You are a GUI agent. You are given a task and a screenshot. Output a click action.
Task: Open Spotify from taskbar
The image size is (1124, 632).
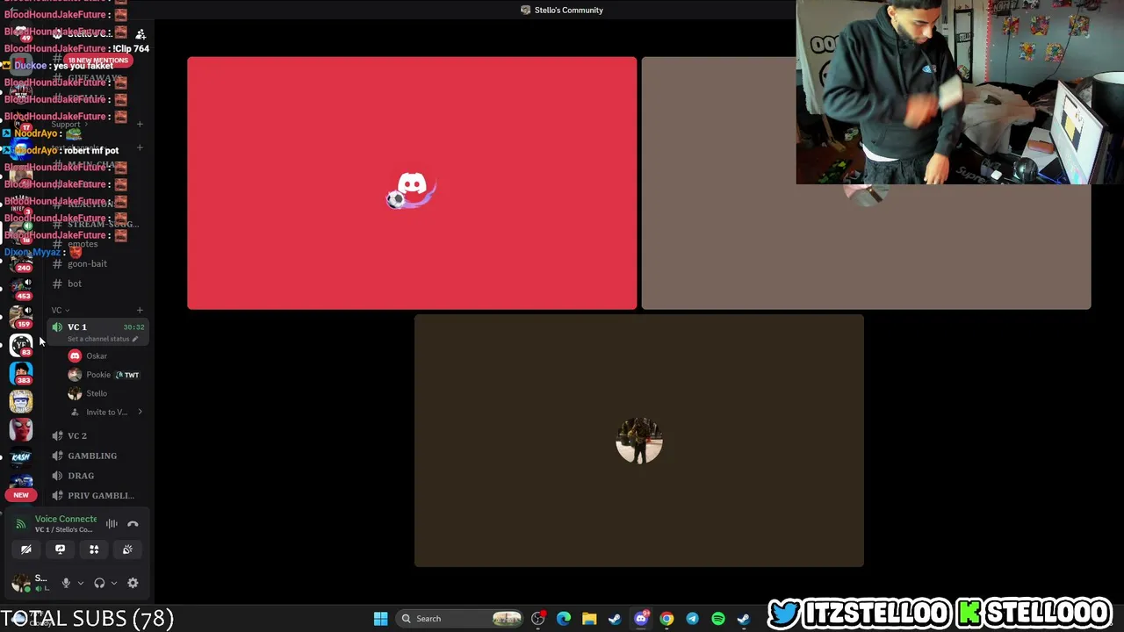(x=718, y=619)
